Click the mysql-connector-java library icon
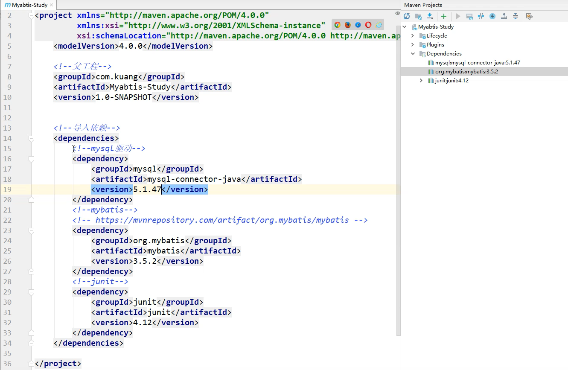568x370 pixels. tap(431, 63)
